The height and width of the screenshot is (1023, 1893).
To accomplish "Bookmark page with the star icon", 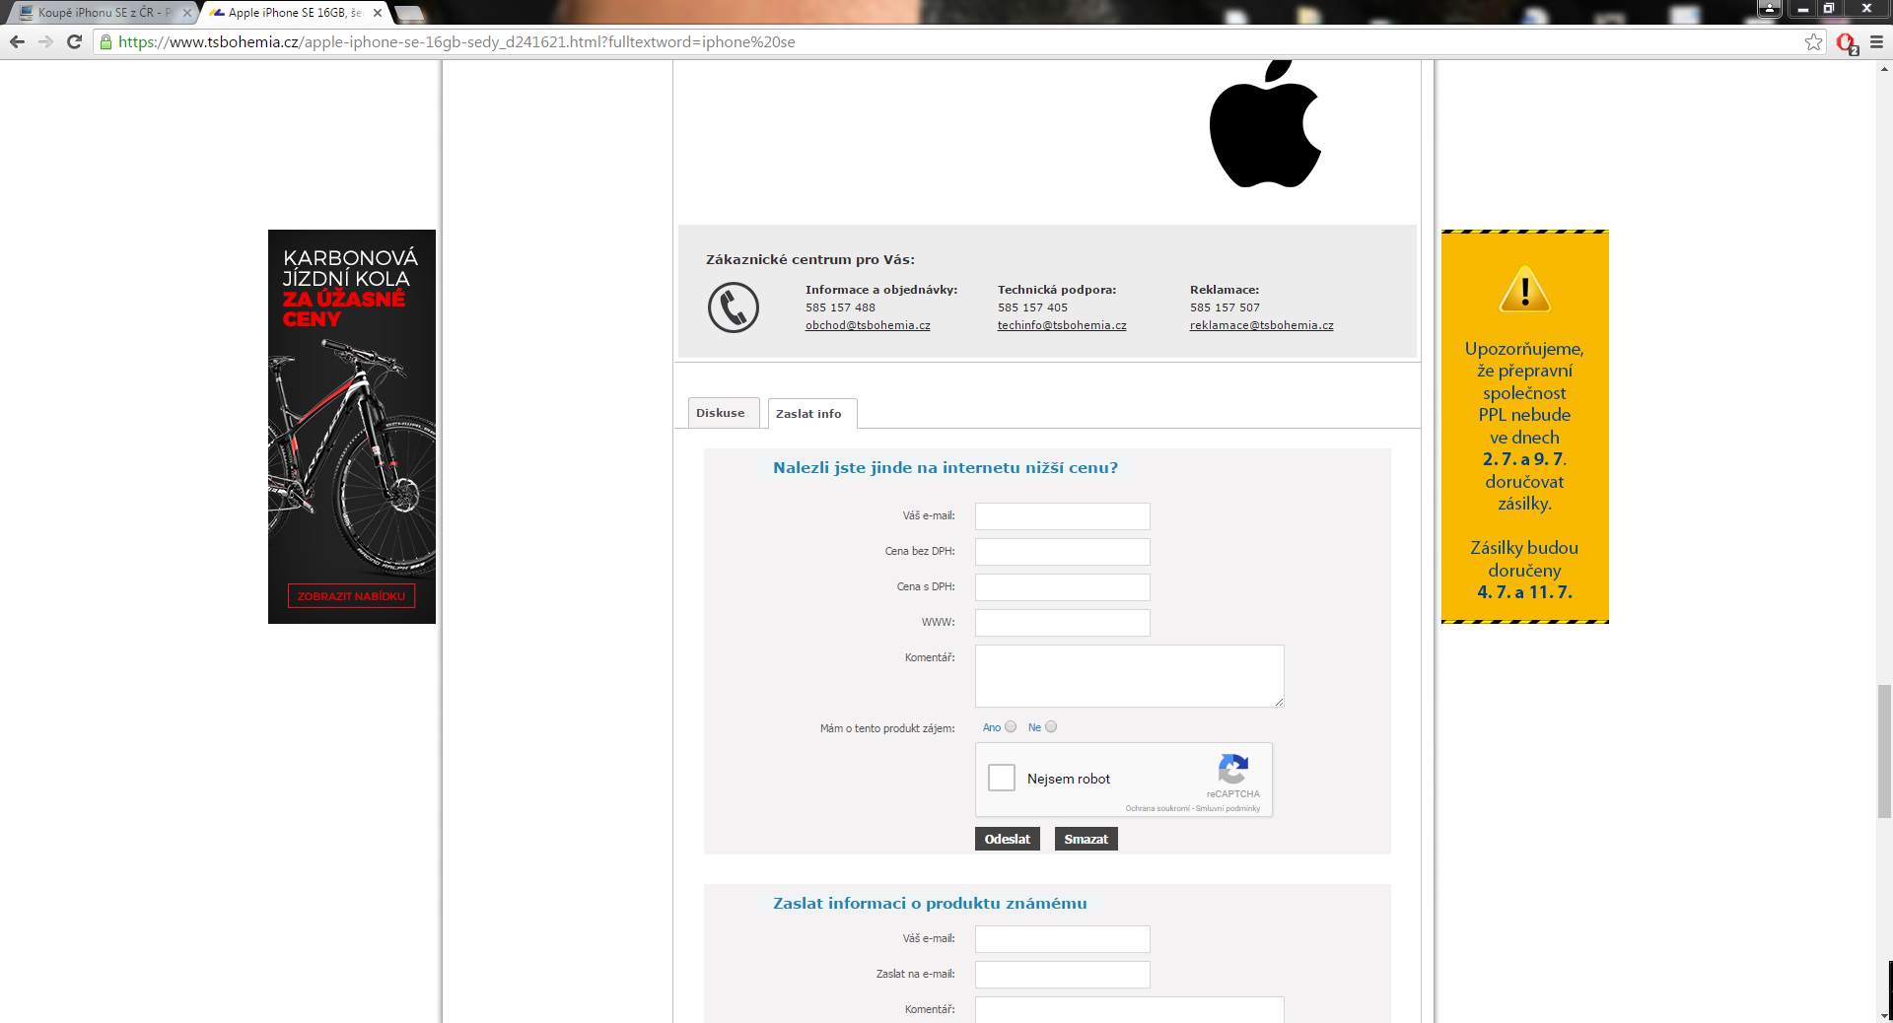I will coord(1813,41).
